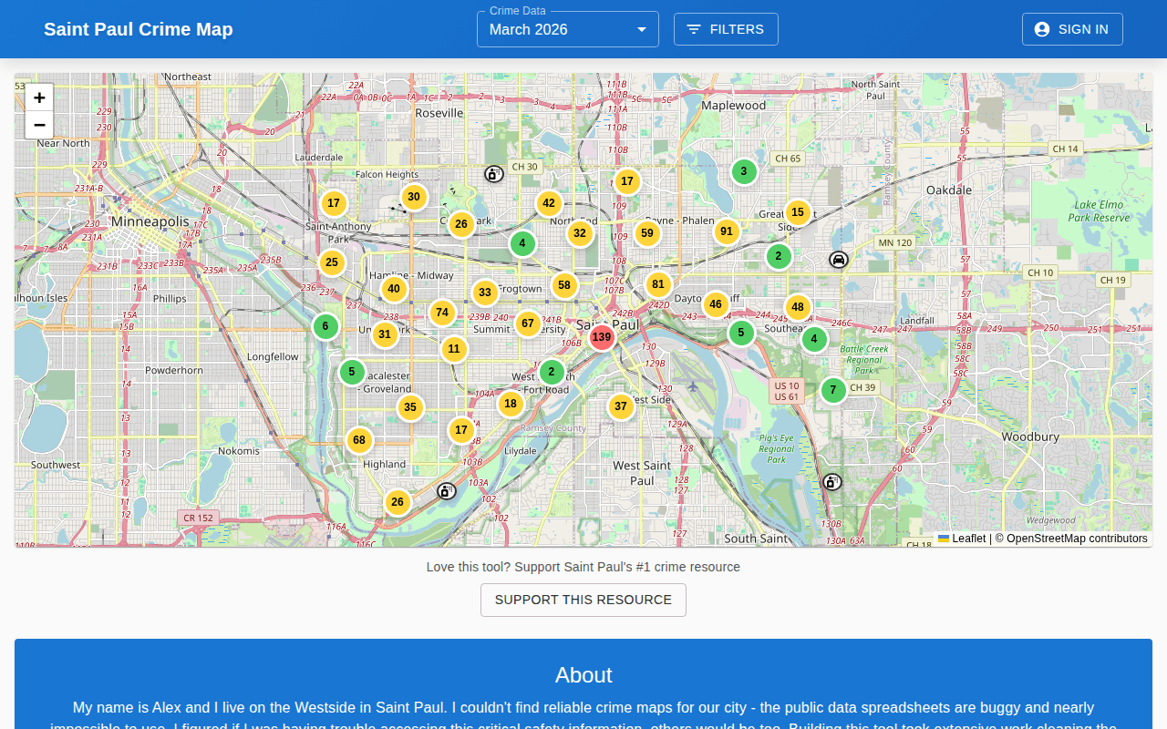Click the yellow 68 marker near Highland
Screen dimensions: 1167x729
click(358, 439)
